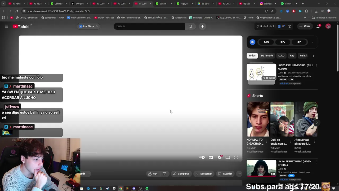339x191 pixels.
Task: Click the red hand blocker extension
Action: (x=294, y=11)
